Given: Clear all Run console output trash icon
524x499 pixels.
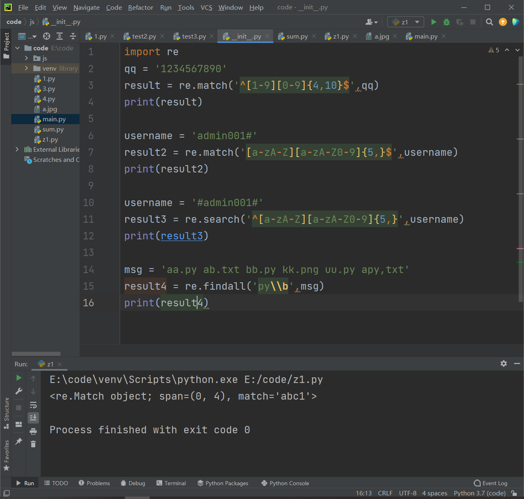Looking at the screenshot, I should (33, 444).
